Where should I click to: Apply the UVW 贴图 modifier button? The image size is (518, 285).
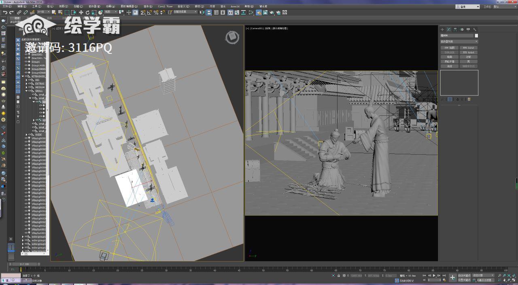(449, 48)
